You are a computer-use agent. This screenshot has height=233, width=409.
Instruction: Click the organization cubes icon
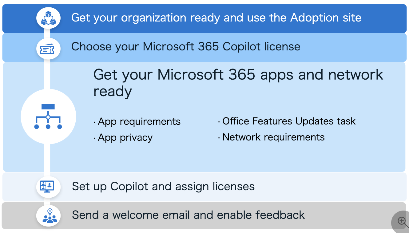[48, 18]
